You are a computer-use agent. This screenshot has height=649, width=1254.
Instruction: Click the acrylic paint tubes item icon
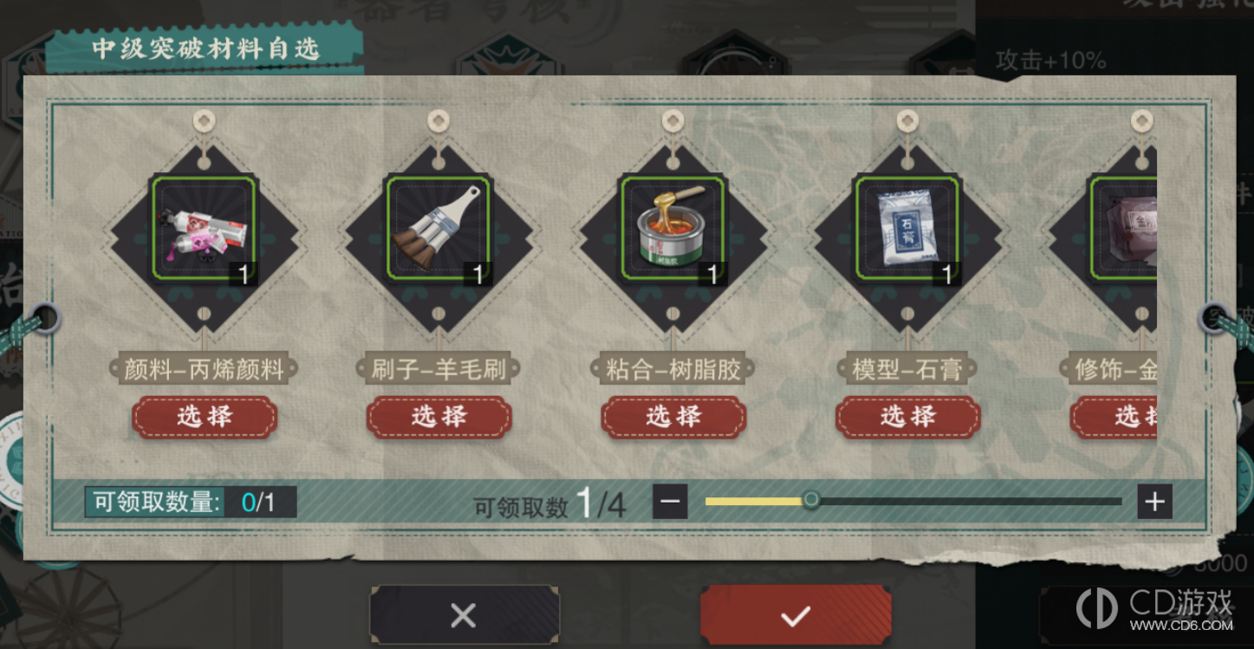205,230
